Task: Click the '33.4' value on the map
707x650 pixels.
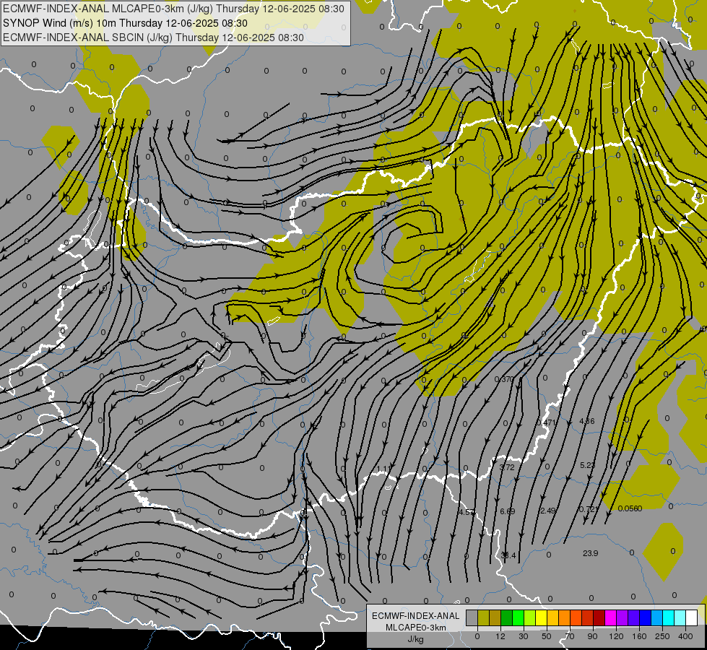Action: click(508, 555)
